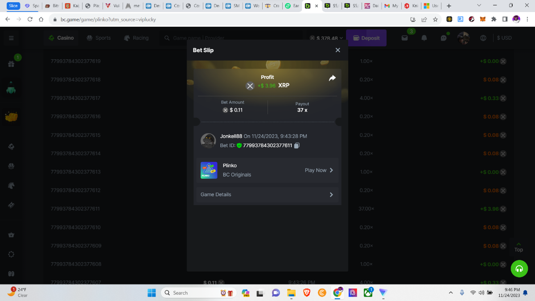Click the notification bell icon
This screenshot has width=535, height=301.
coord(424,38)
